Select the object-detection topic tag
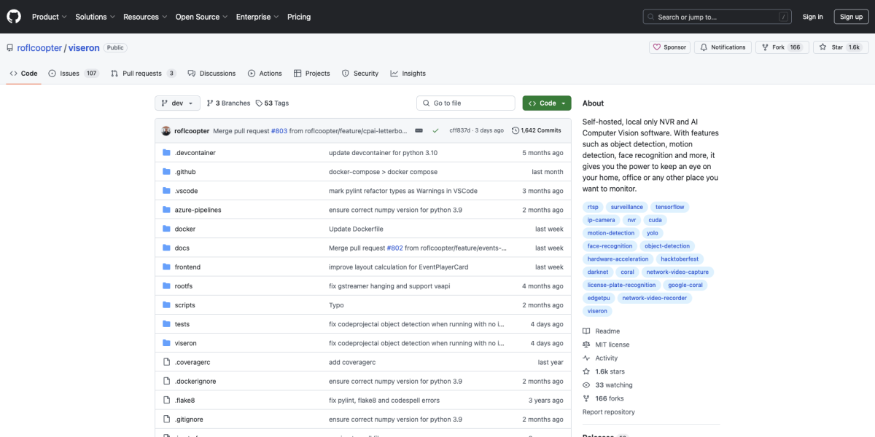 click(x=667, y=246)
